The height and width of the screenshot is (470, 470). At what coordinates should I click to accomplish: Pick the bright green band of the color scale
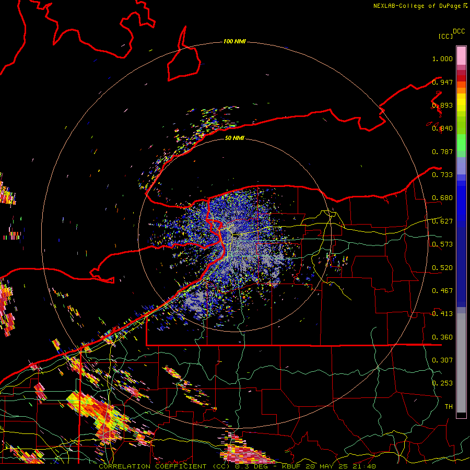pos(461,143)
